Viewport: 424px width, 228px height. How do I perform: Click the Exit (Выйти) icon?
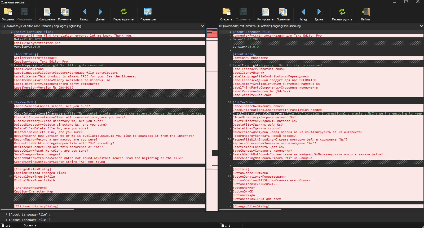[365, 12]
